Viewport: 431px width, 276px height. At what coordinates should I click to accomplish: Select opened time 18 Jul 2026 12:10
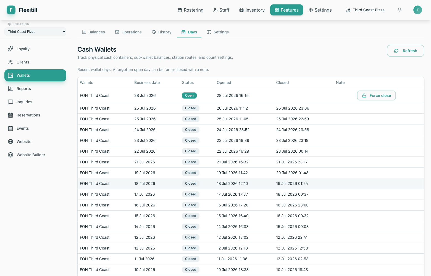click(232, 184)
